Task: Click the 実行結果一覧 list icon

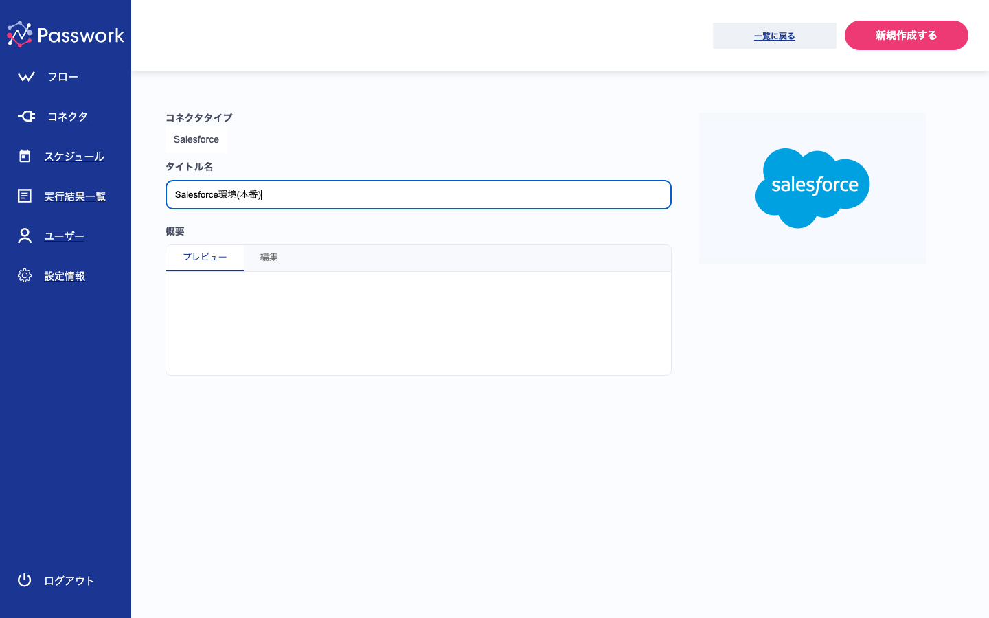Action: pos(25,196)
